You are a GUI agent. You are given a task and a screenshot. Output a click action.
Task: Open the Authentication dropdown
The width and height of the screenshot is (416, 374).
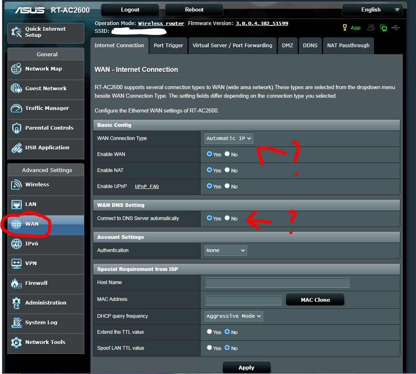coord(226,250)
